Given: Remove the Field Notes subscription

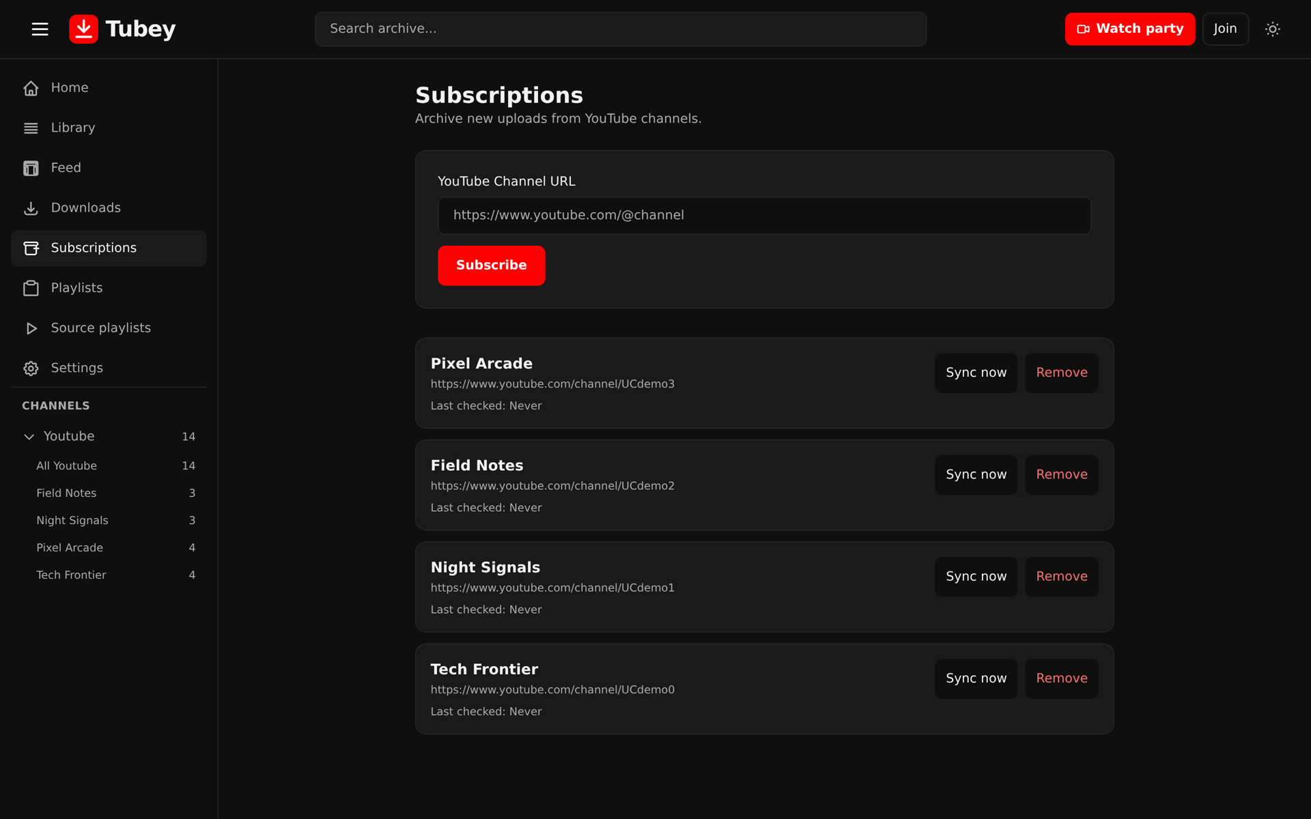Looking at the screenshot, I should (1061, 475).
